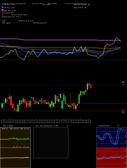Screen dimensions: 127x168
Task: Select the '200 Day - 6.38' legend text
Action: [10, 11]
